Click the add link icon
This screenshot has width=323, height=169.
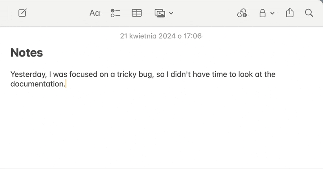click(x=242, y=13)
